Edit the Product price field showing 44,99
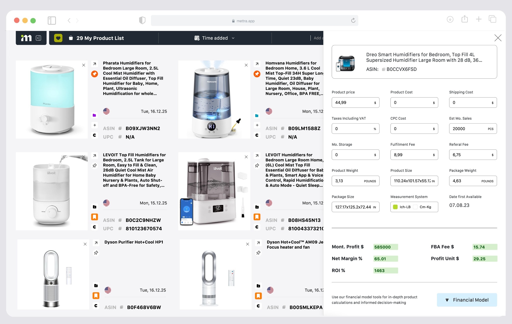This screenshot has height=324, width=512. point(355,102)
